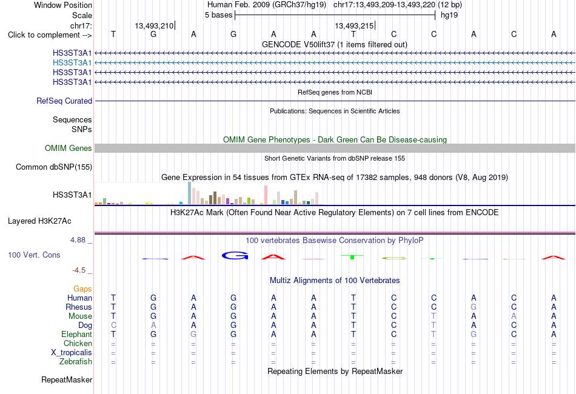This screenshot has width=576, height=394.
Task: Select the Mouse species label
Action: pyautogui.click(x=80, y=316)
